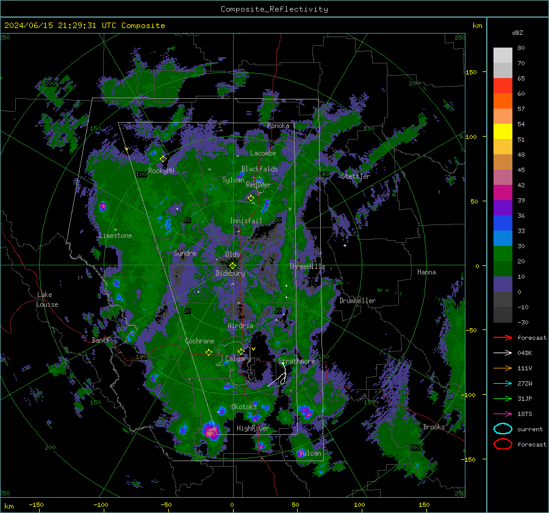Click the Banff town label
This screenshot has width=549, height=513.
pos(101,340)
